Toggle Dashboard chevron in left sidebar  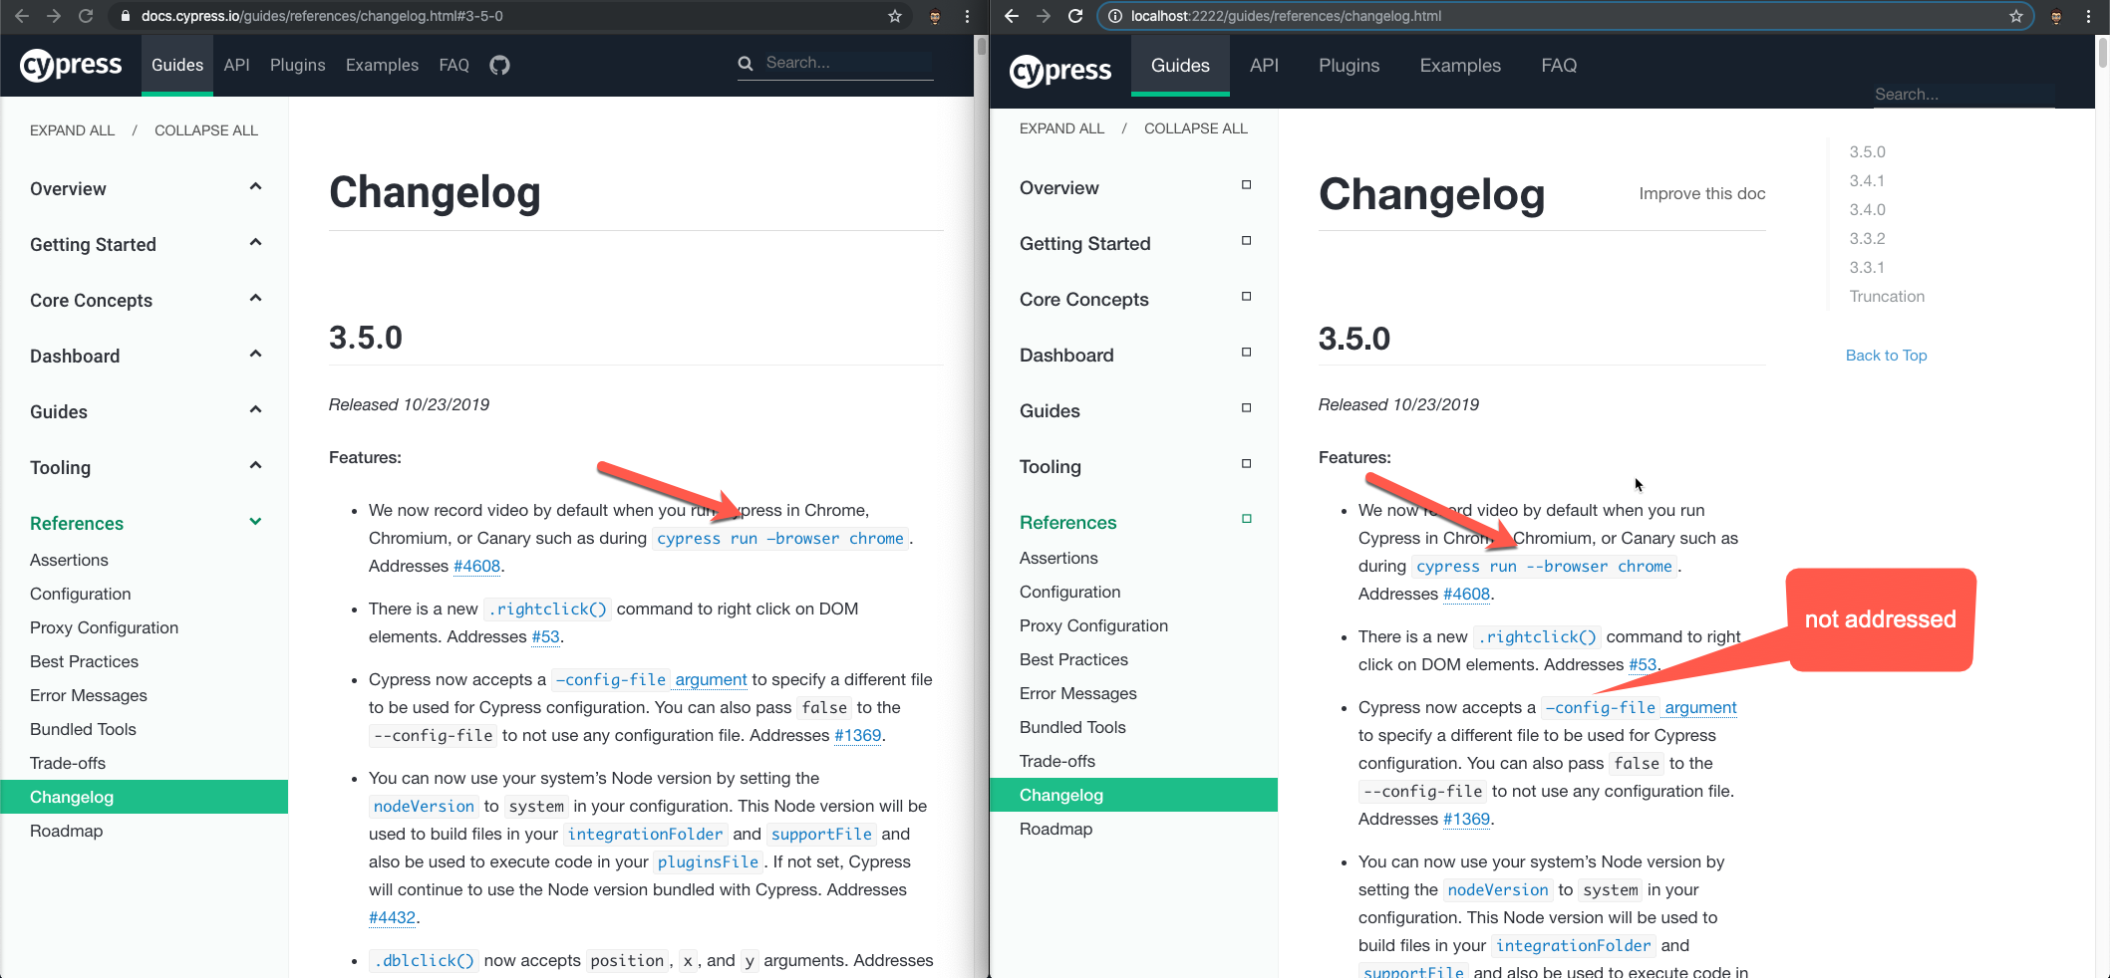[x=255, y=355]
